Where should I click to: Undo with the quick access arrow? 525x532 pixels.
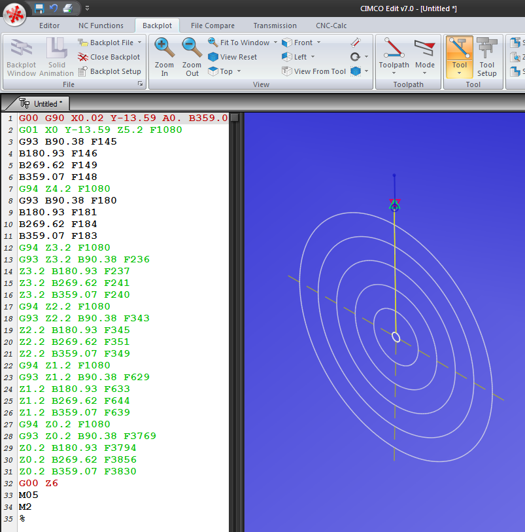pos(53,8)
